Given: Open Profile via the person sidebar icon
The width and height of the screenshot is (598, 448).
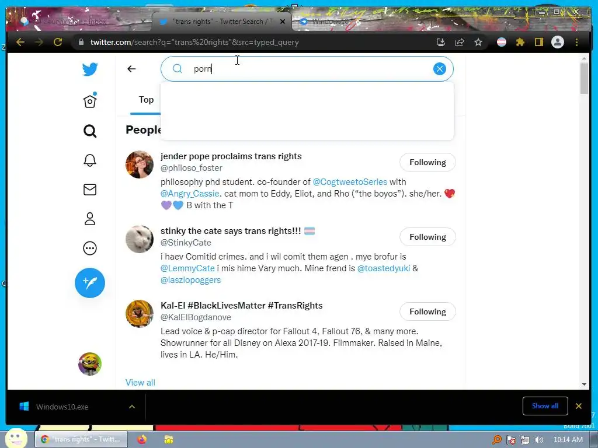Looking at the screenshot, I should [x=90, y=219].
